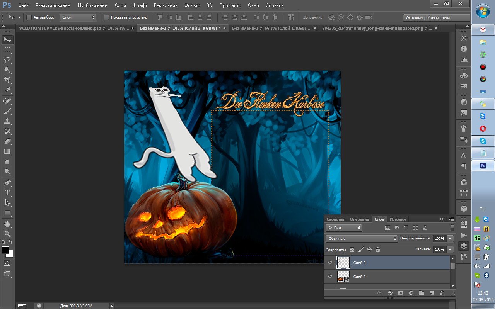
Task: Select the Clone Stamp tool
Action: click(7, 121)
